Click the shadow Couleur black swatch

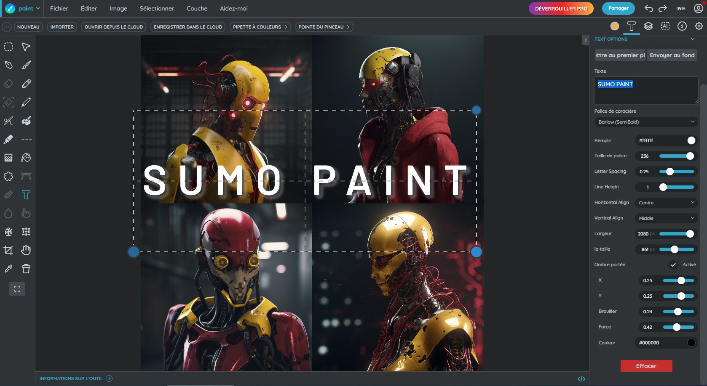[x=691, y=343]
